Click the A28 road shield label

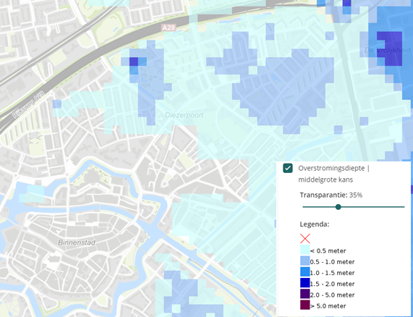click(x=169, y=28)
